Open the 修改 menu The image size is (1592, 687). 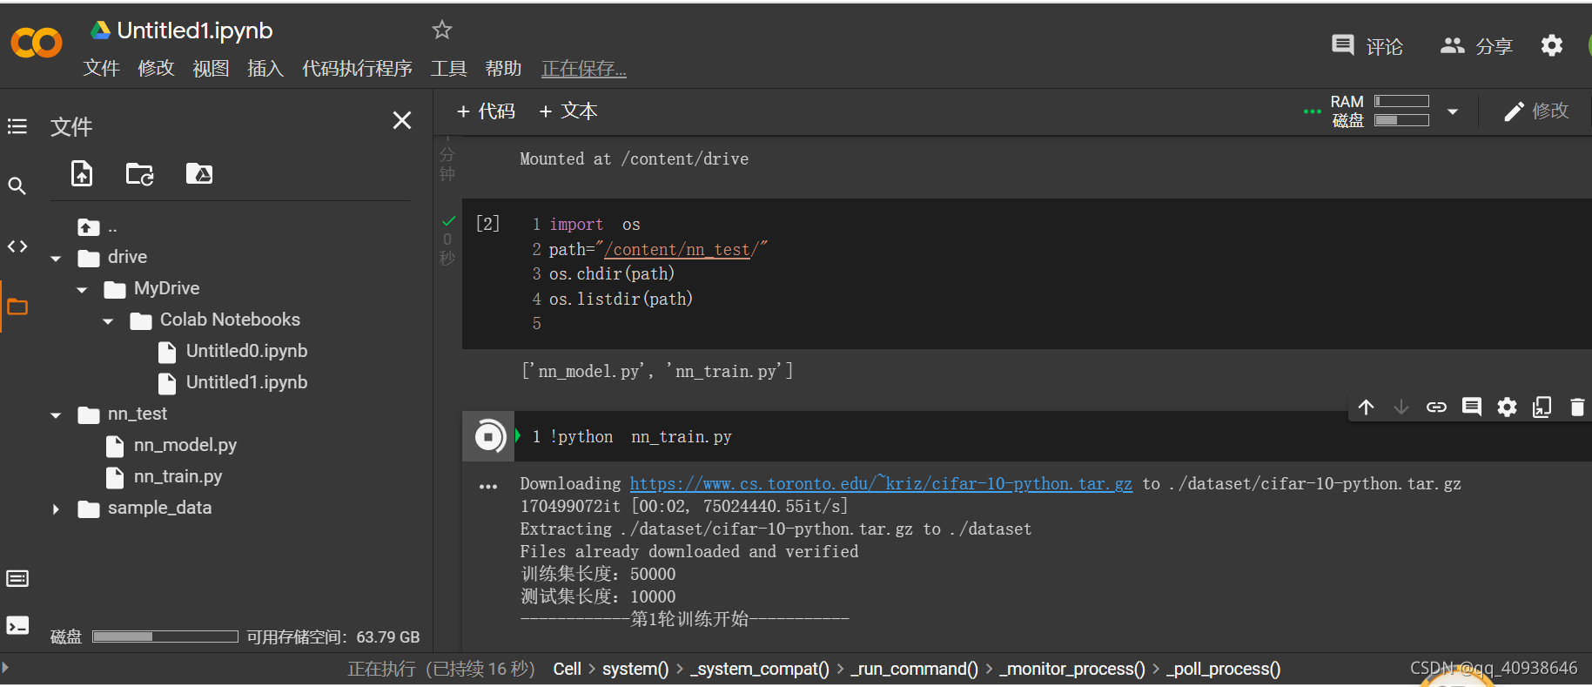pyautogui.click(x=156, y=68)
